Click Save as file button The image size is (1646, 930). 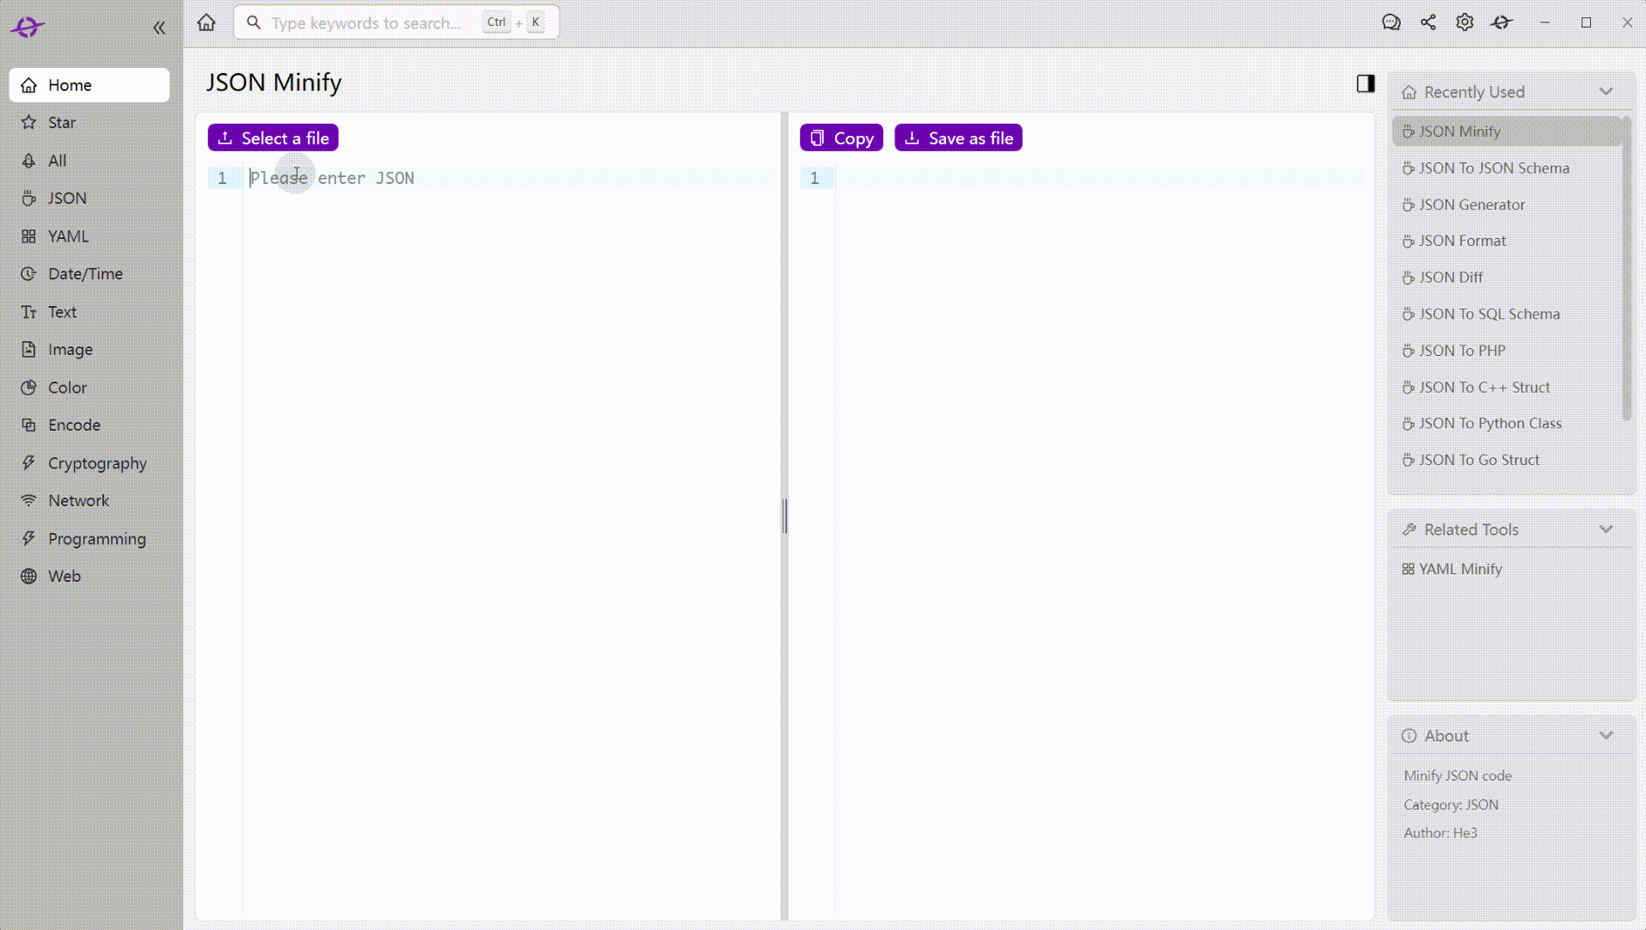(958, 138)
